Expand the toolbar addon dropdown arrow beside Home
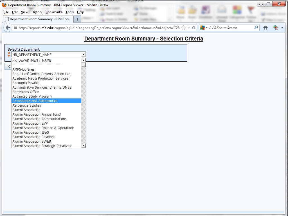This screenshot has width=288, height=216. pos(282,28)
